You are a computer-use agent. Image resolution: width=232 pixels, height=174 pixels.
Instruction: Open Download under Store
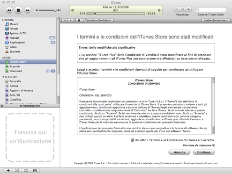(28, 71)
